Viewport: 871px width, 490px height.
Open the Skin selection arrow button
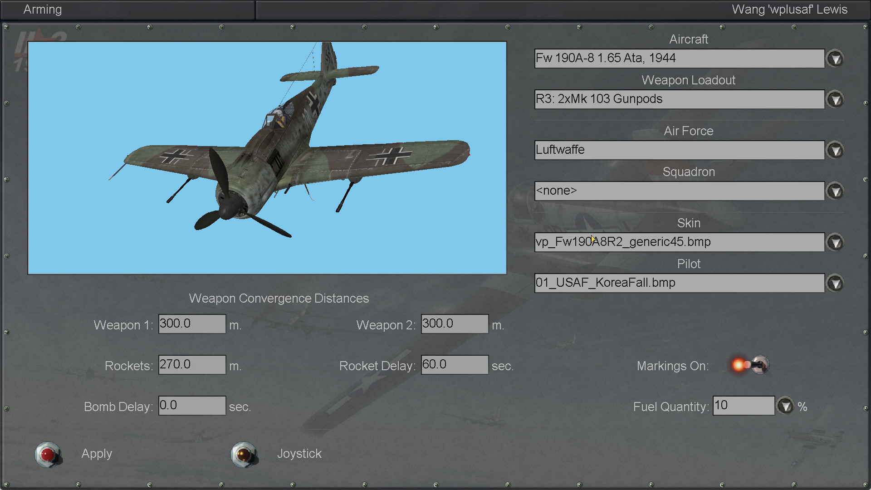coord(835,242)
